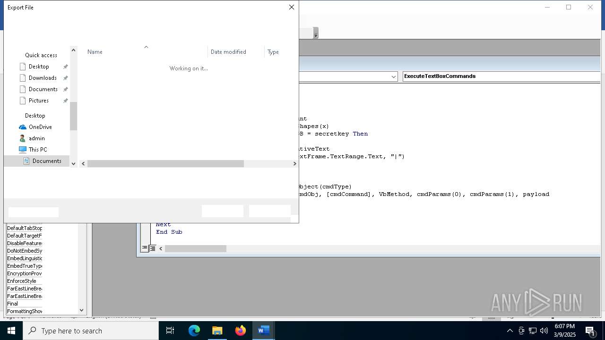Viewport: 605px width, 340px height.
Task: Click navigation pane vertical scrollbar thumb
Action: [73, 116]
